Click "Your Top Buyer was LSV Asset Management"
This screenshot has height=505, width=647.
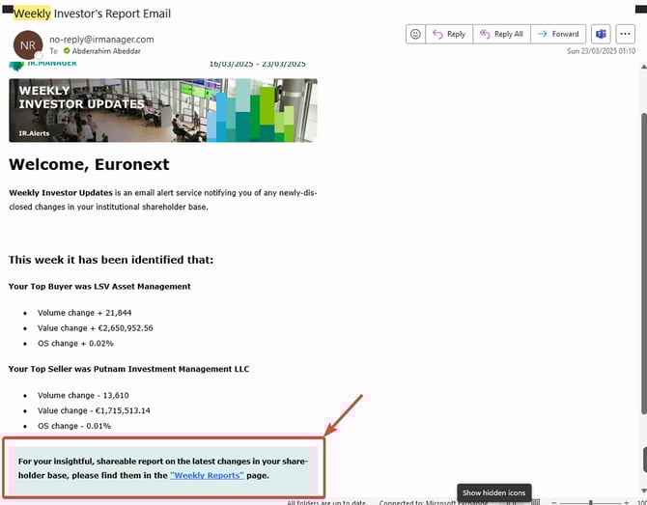[x=99, y=287]
